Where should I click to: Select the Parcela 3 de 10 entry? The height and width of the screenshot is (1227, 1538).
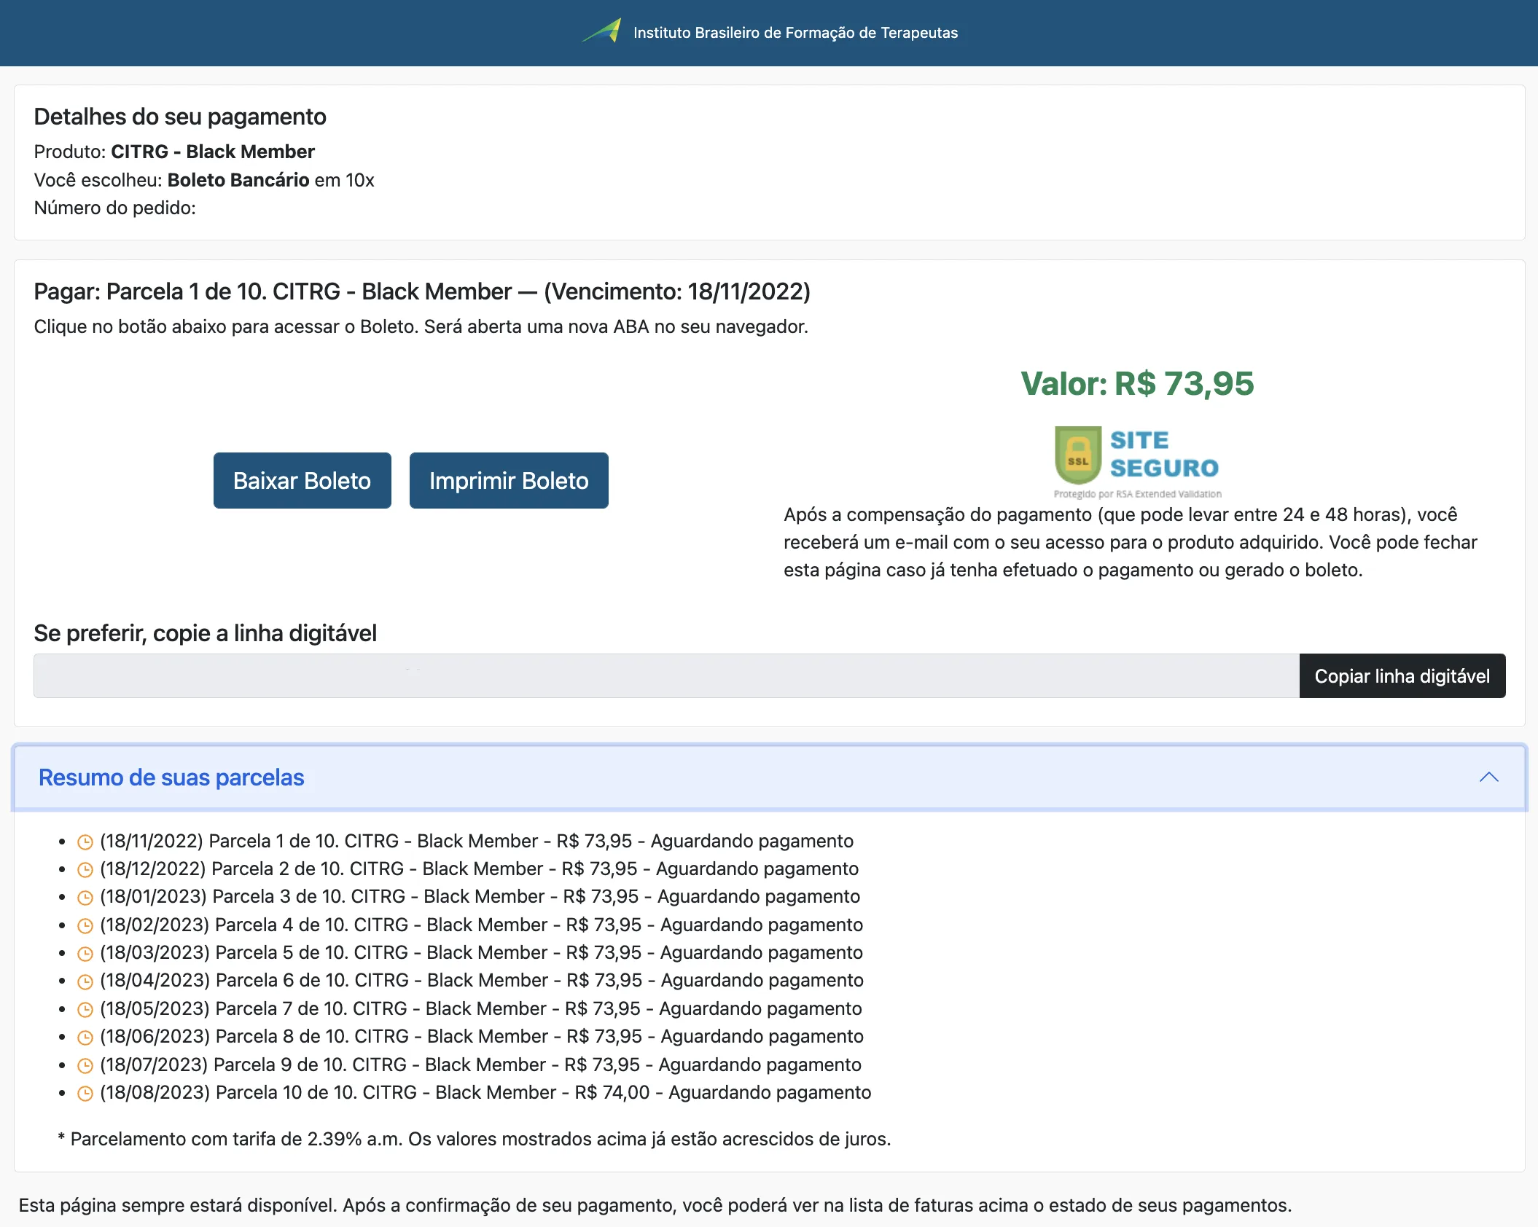pos(480,896)
